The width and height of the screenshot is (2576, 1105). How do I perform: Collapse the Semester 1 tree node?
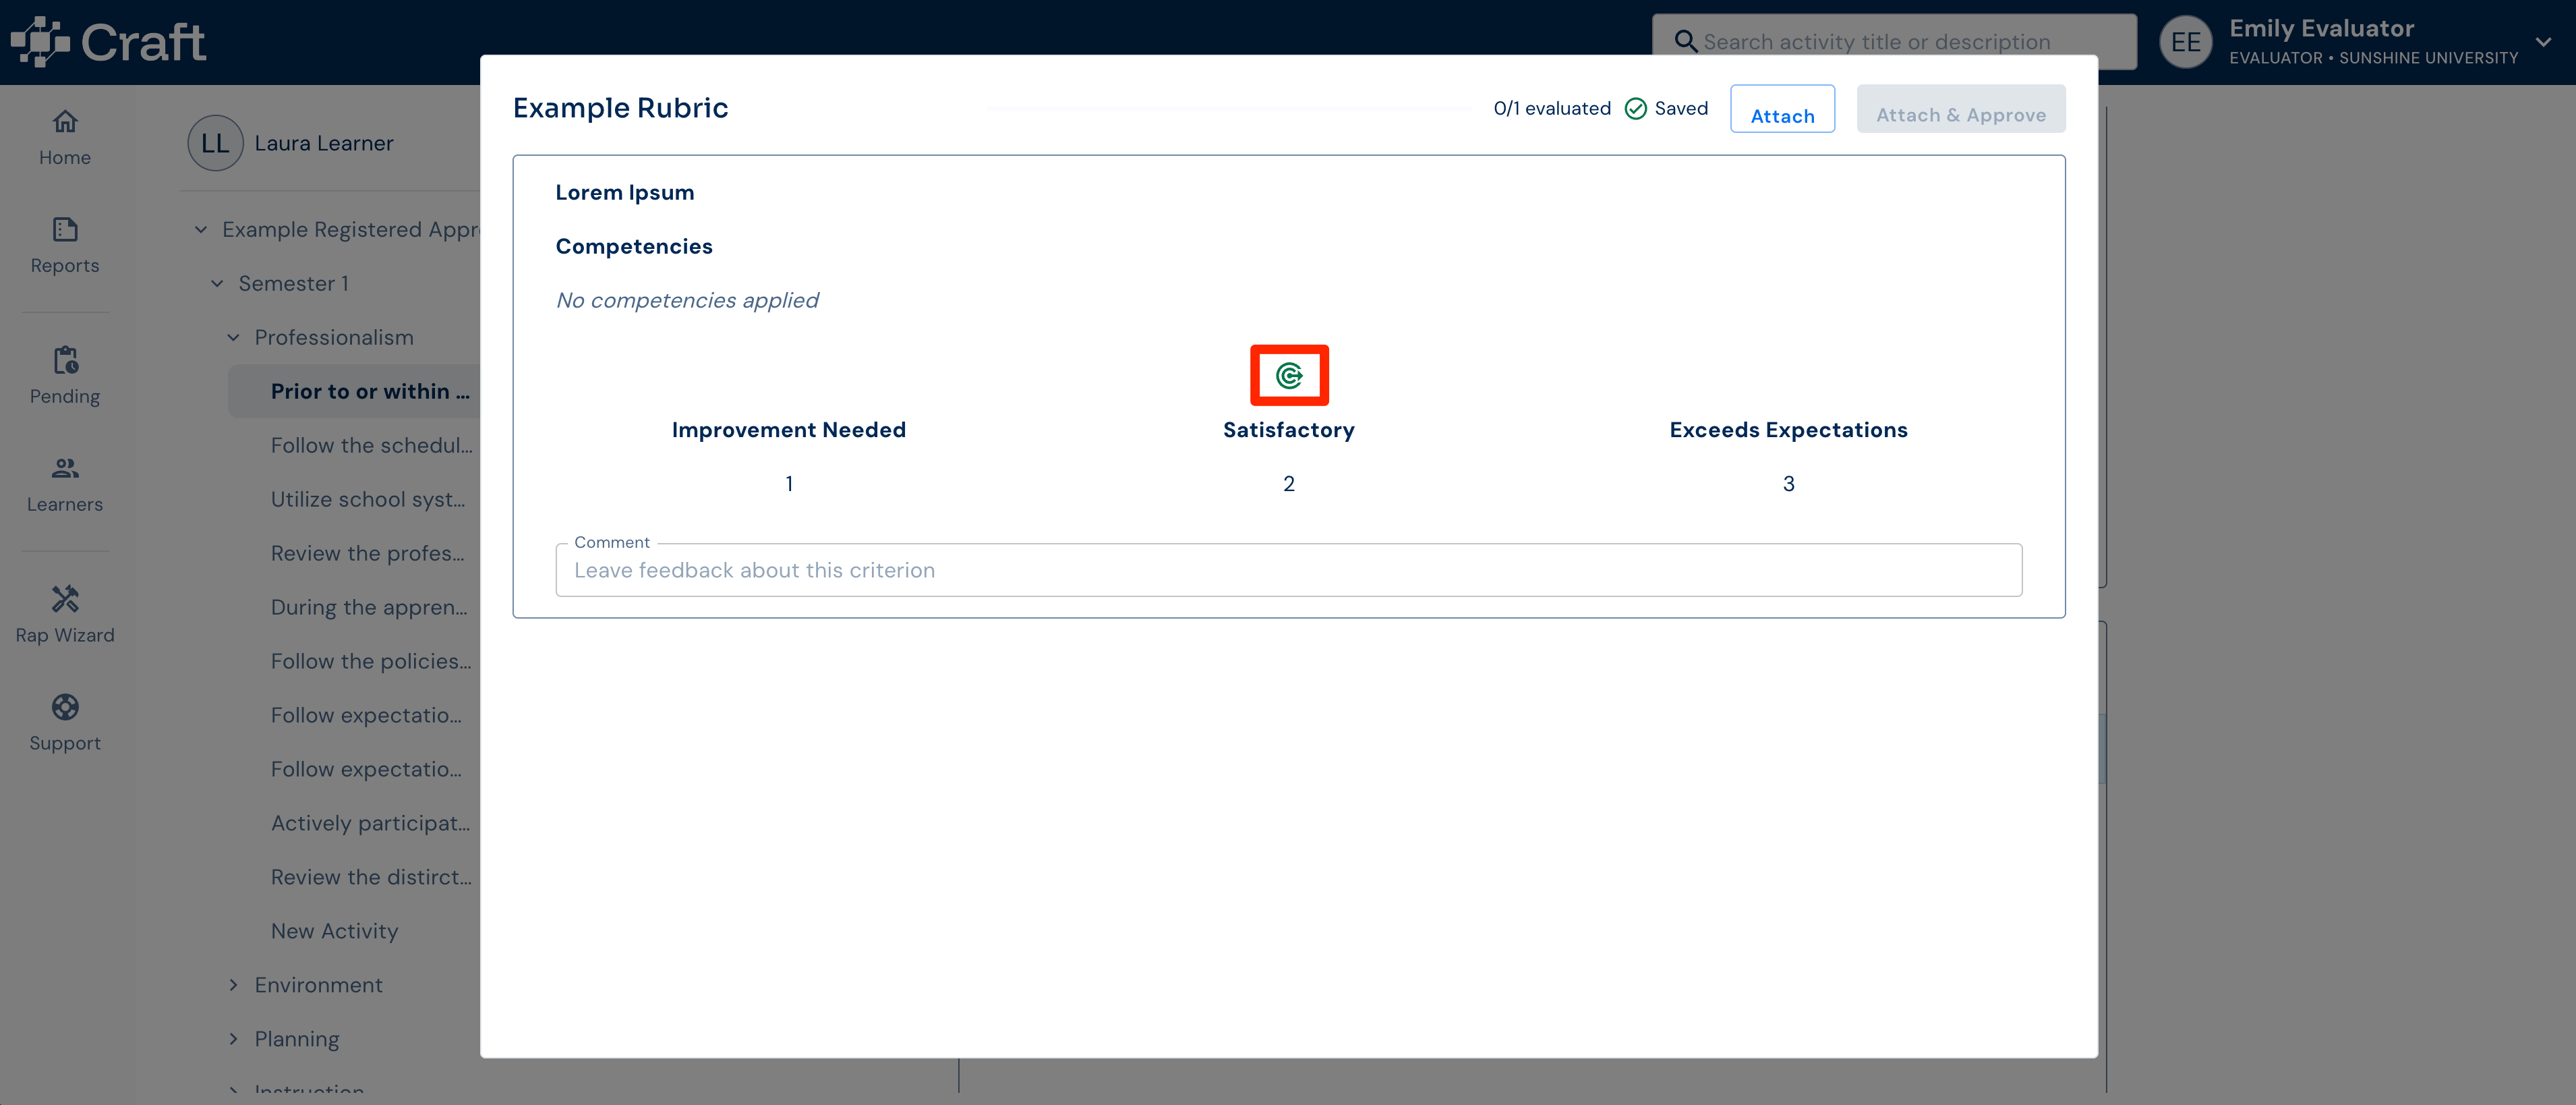[x=217, y=284]
